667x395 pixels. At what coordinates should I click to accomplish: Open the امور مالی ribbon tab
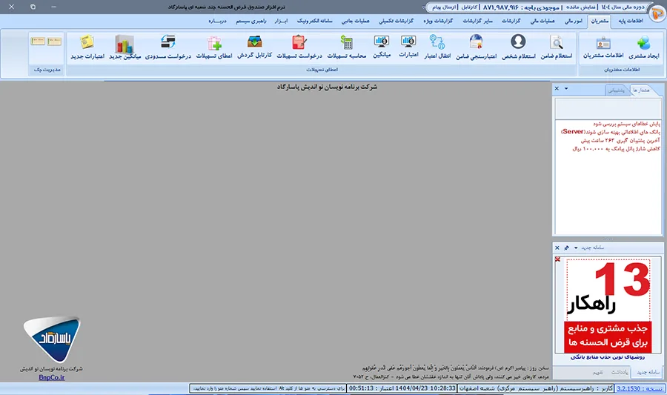(574, 21)
